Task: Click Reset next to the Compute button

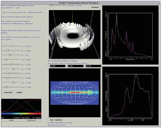Action: point(19,92)
